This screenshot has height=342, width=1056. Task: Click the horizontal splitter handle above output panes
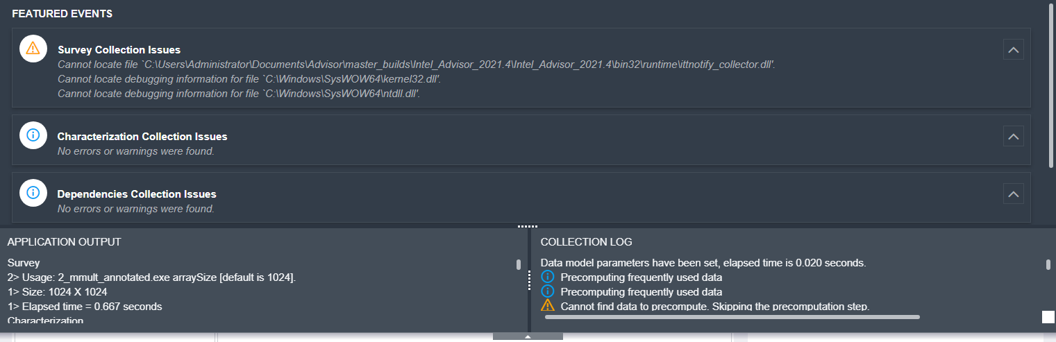click(528, 226)
